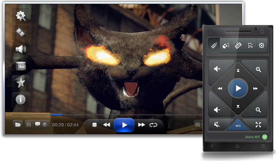This screenshot has width=279, height=161.
Task: Open the aspect ratio diamond icon
Action: pyautogui.click(x=21, y=33)
